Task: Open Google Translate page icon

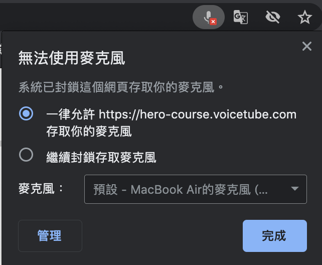Action: pyautogui.click(x=240, y=17)
